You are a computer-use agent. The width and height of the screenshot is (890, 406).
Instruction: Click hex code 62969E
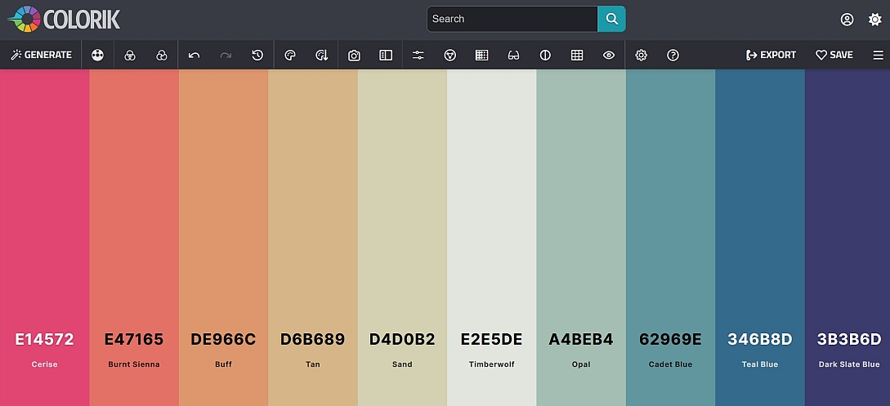point(670,340)
